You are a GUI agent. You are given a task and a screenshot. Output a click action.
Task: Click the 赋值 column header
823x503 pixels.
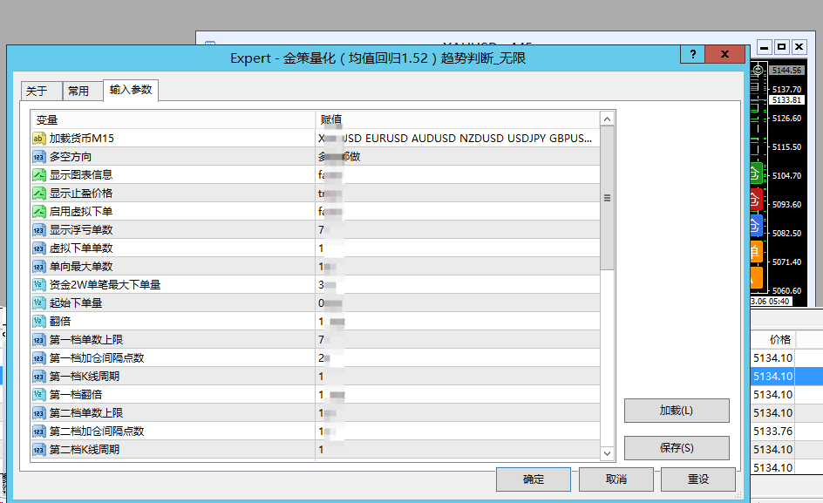458,119
